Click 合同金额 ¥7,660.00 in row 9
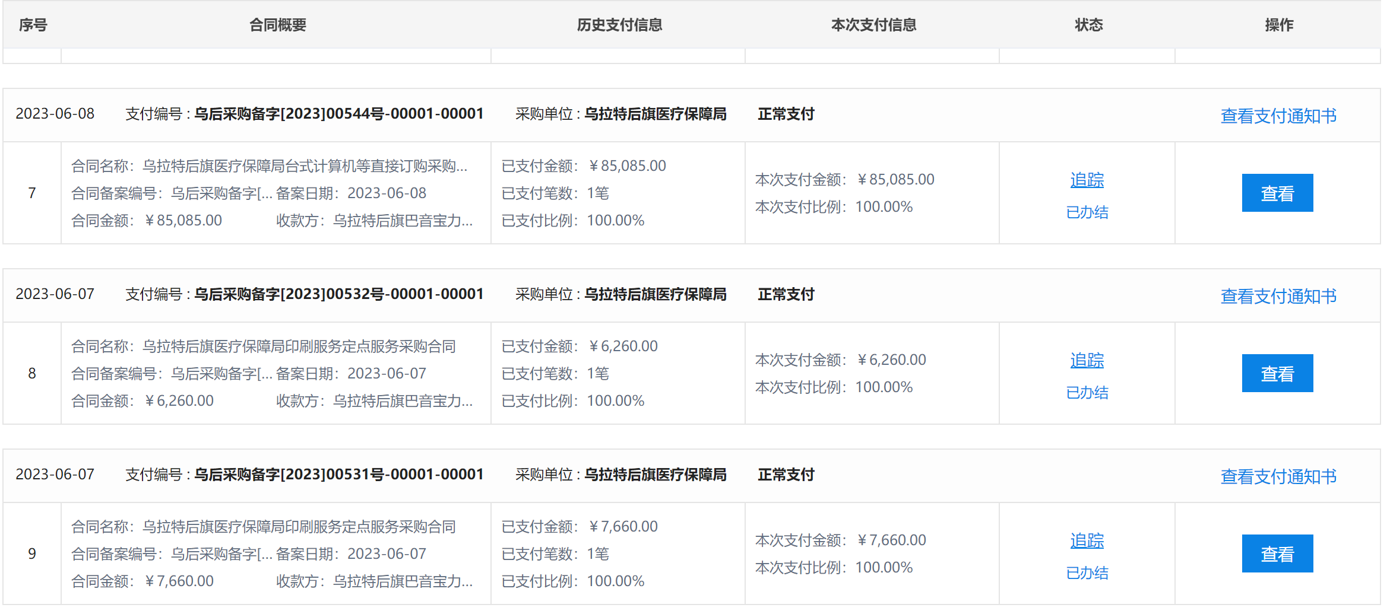Viewport: 1390px width, 614px height. (143, 581)
